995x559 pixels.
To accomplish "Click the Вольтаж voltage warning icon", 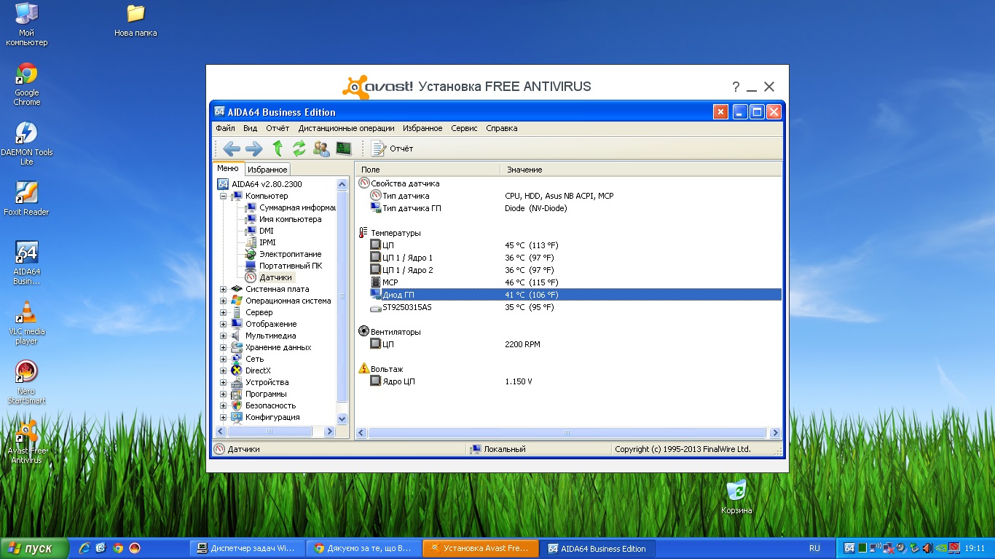I will pyautogui.click(x=364, y=369).
